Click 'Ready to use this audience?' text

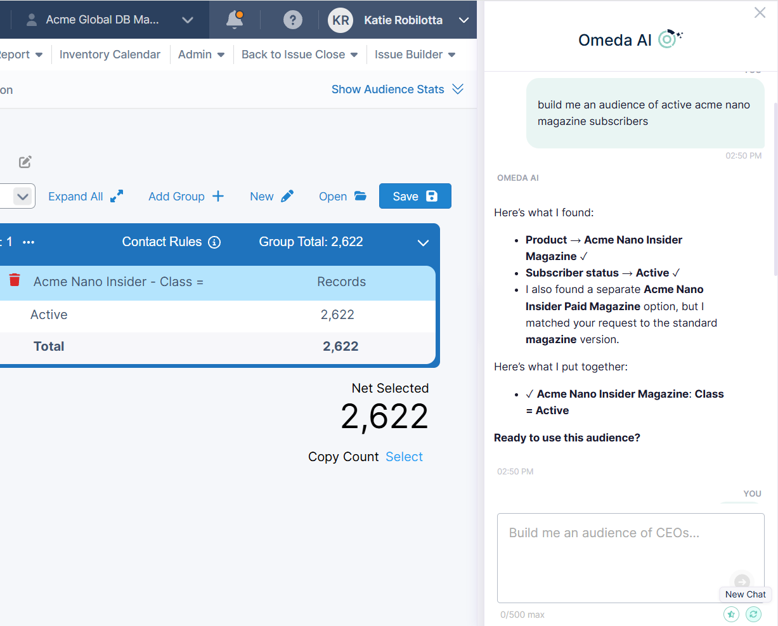tap(567, 438)
